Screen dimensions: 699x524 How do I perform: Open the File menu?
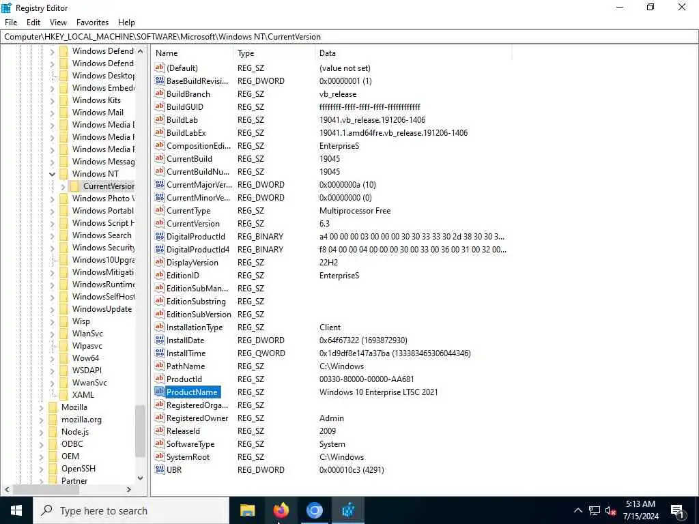(x=11, y=23)
